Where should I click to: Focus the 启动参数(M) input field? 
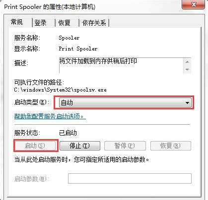(x=130, y=178)
